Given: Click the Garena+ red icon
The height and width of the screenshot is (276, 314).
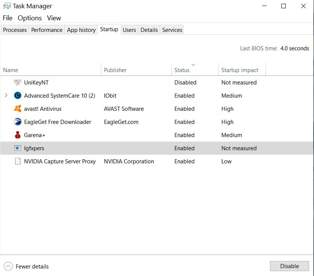Looking at the screenshot, I should click(x=18, y=135).
